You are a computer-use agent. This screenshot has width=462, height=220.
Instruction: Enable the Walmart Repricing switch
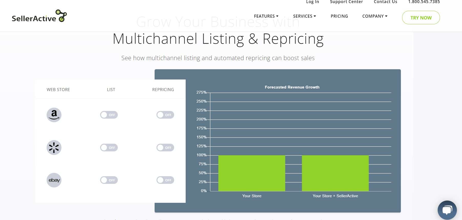click(x=165, y=148)
